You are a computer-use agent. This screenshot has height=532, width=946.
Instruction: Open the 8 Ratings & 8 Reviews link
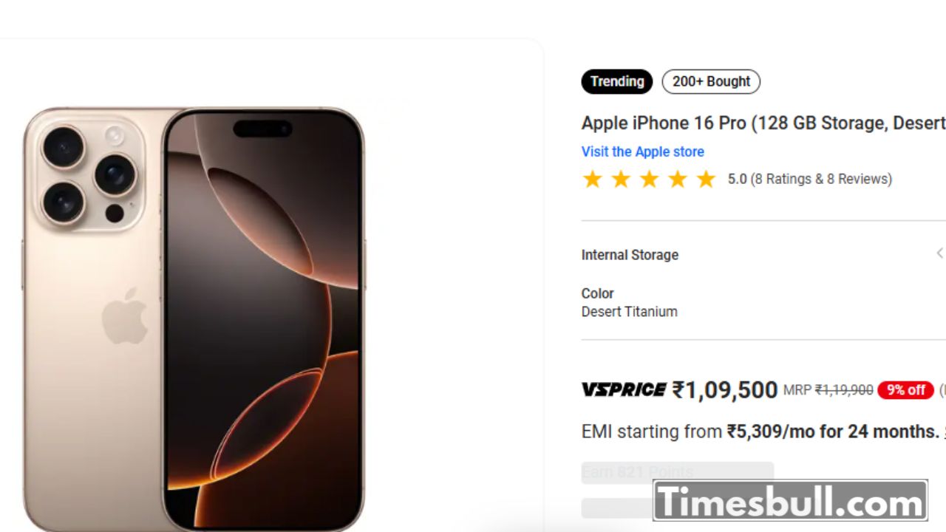pyautogui.click(x=821, y=179)
